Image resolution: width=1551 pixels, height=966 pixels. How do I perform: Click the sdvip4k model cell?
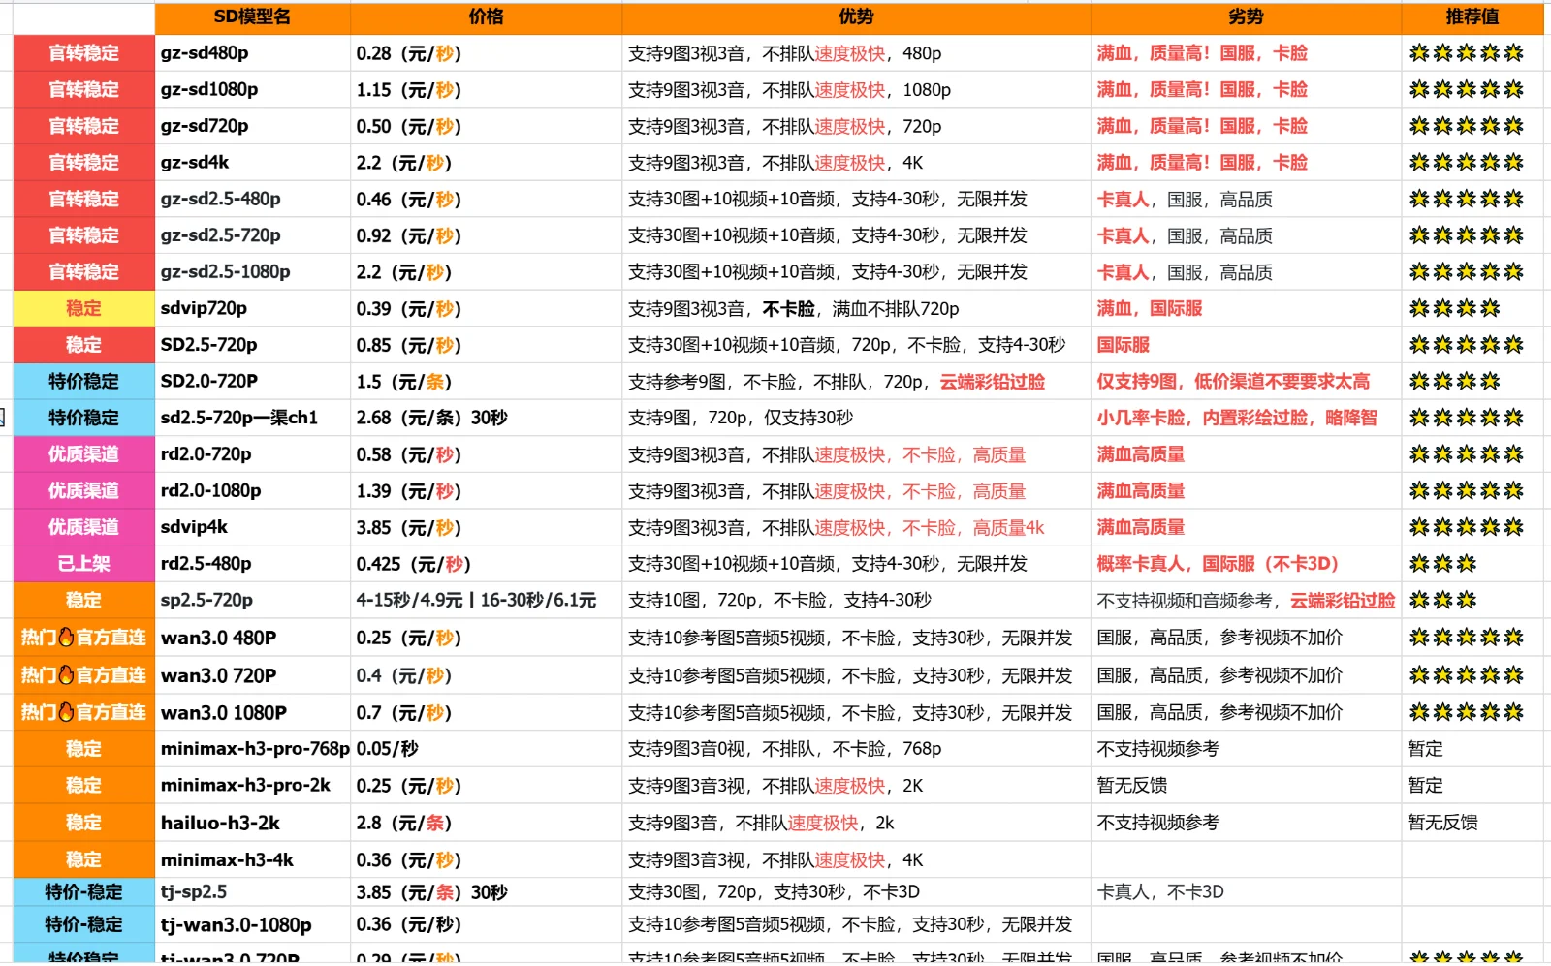point(252,527)
